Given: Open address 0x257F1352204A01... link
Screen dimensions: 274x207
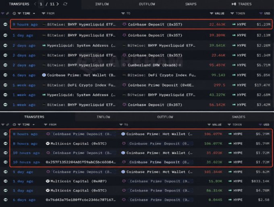Looking at the screenshot, I should coord(81,162).
